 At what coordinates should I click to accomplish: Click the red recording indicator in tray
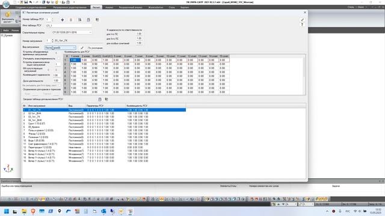[333, 211]
